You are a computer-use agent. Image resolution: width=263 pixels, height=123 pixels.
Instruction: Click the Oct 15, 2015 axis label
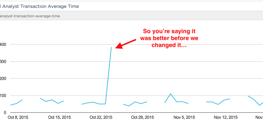[x=60, y=117]
